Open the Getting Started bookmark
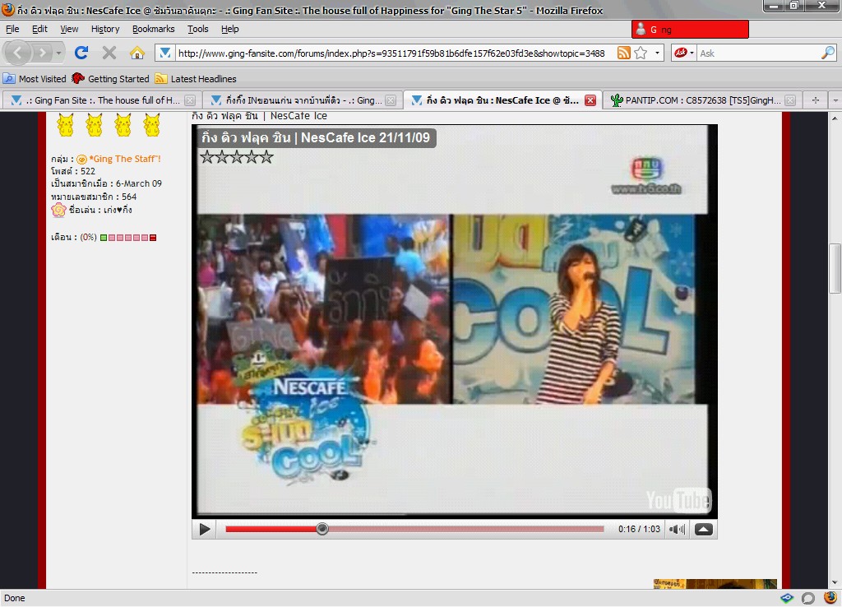 [x=110, y=79]
